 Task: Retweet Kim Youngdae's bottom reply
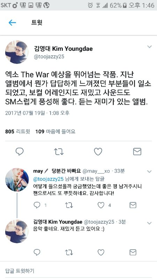69,252
